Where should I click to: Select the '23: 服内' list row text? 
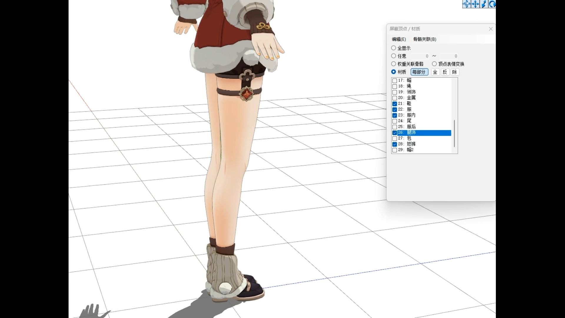point(407,115)
